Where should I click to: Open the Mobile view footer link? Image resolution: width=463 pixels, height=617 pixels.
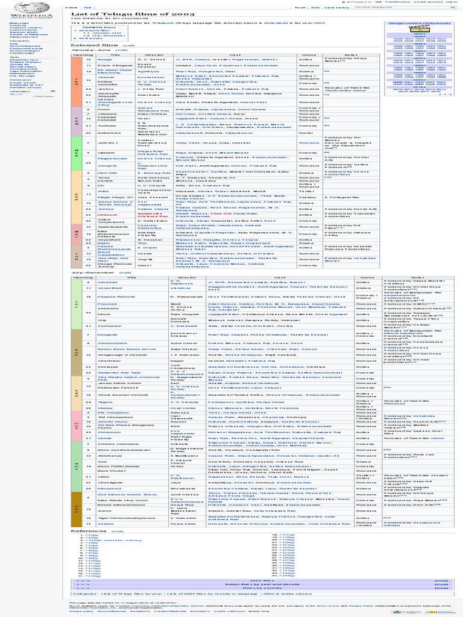pos(258,611)
